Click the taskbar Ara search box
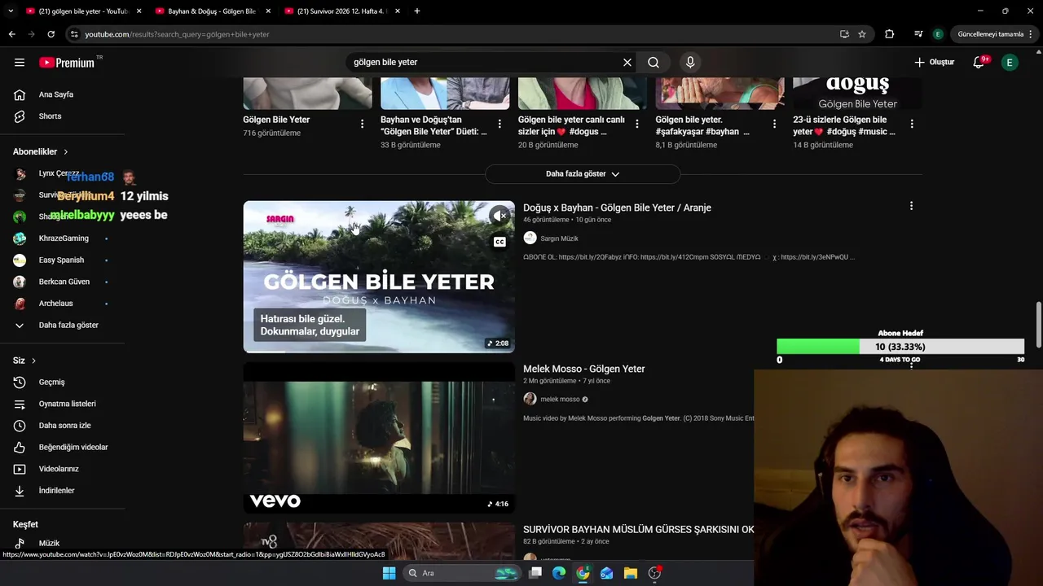The height and width of the screenshot is (586, 1043). click(463, 573)
